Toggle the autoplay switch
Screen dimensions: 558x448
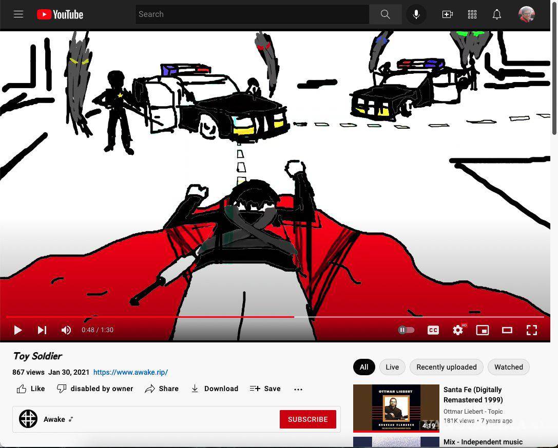pos(406,330)
